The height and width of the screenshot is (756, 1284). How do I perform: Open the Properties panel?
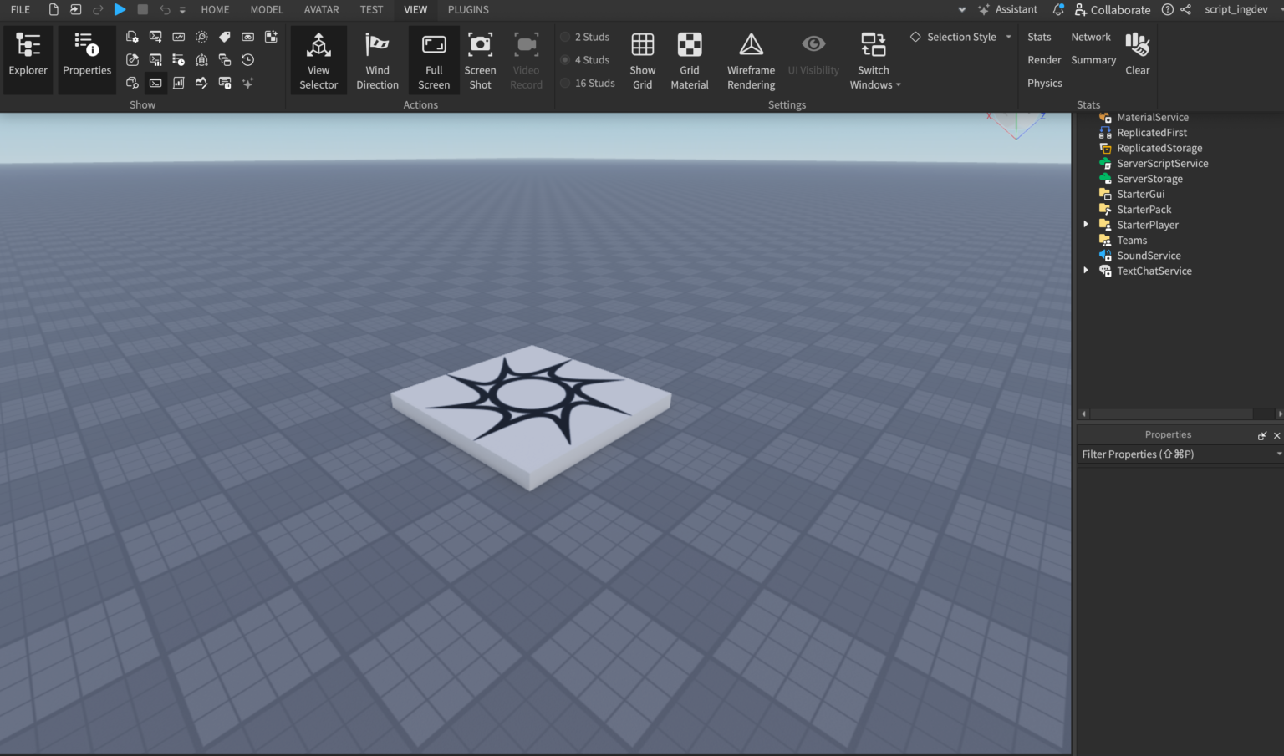[x=86, y=58]
